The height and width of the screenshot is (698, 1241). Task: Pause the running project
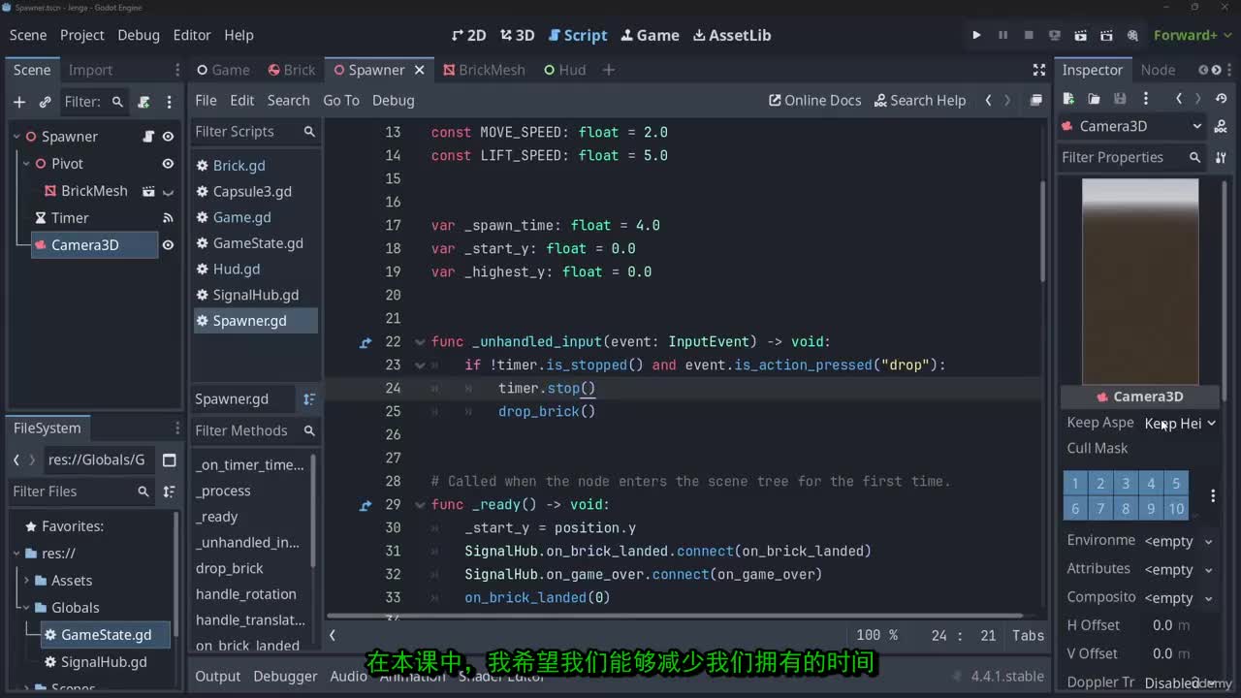pos(1002,35)
